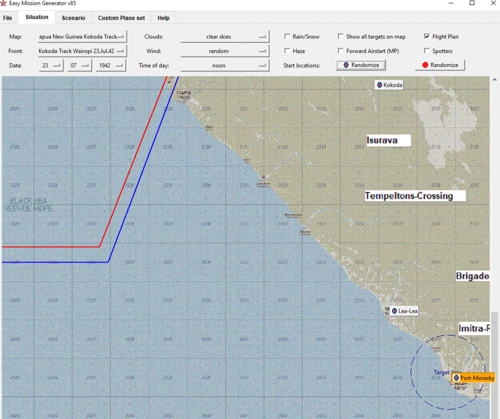Open the month dropdown showing 07

(x=80, y=65)
